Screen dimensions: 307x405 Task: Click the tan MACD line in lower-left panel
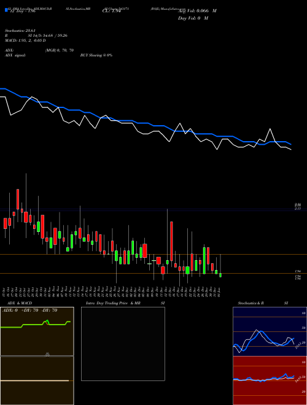point(34,380)
